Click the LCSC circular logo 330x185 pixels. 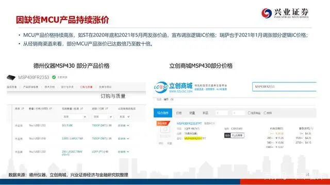(161, 87)
